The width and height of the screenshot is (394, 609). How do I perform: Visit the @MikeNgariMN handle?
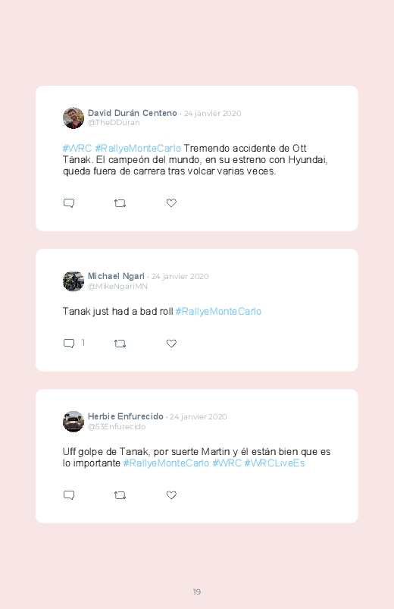pyautogui.click(x=117, y=286)
